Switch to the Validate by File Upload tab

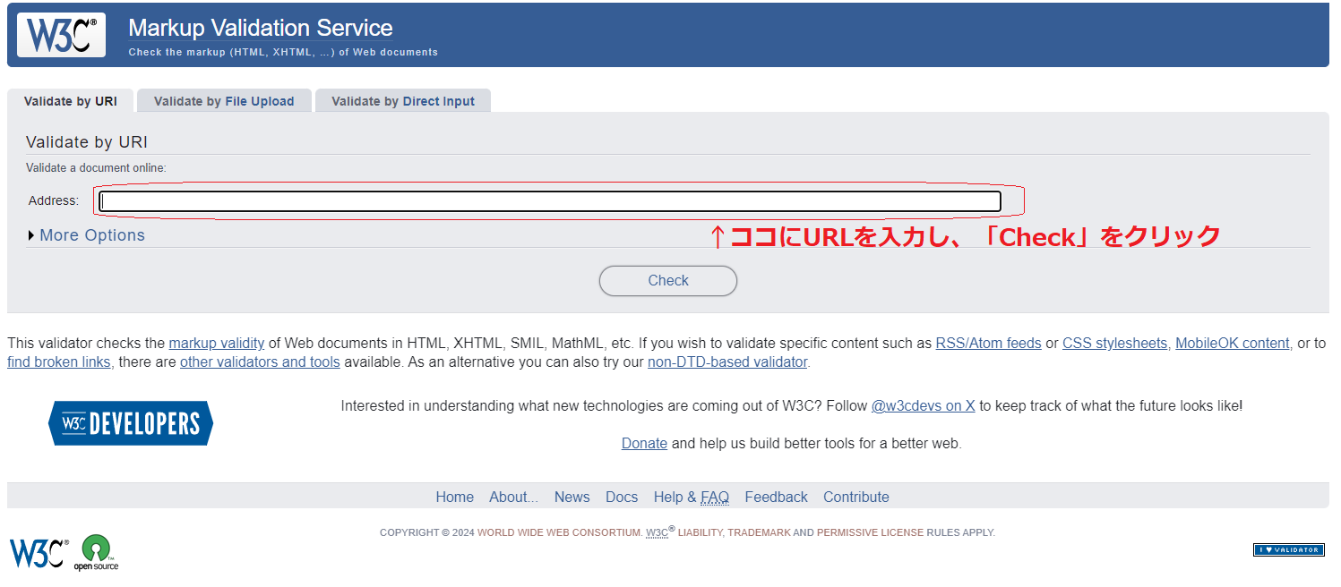tap(224, 100)
